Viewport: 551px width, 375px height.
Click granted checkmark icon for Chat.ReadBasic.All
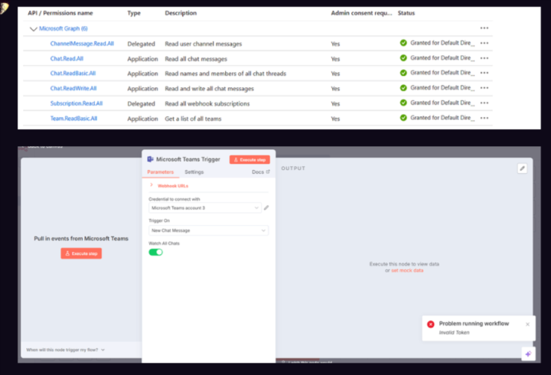click(x=403, y=73)
